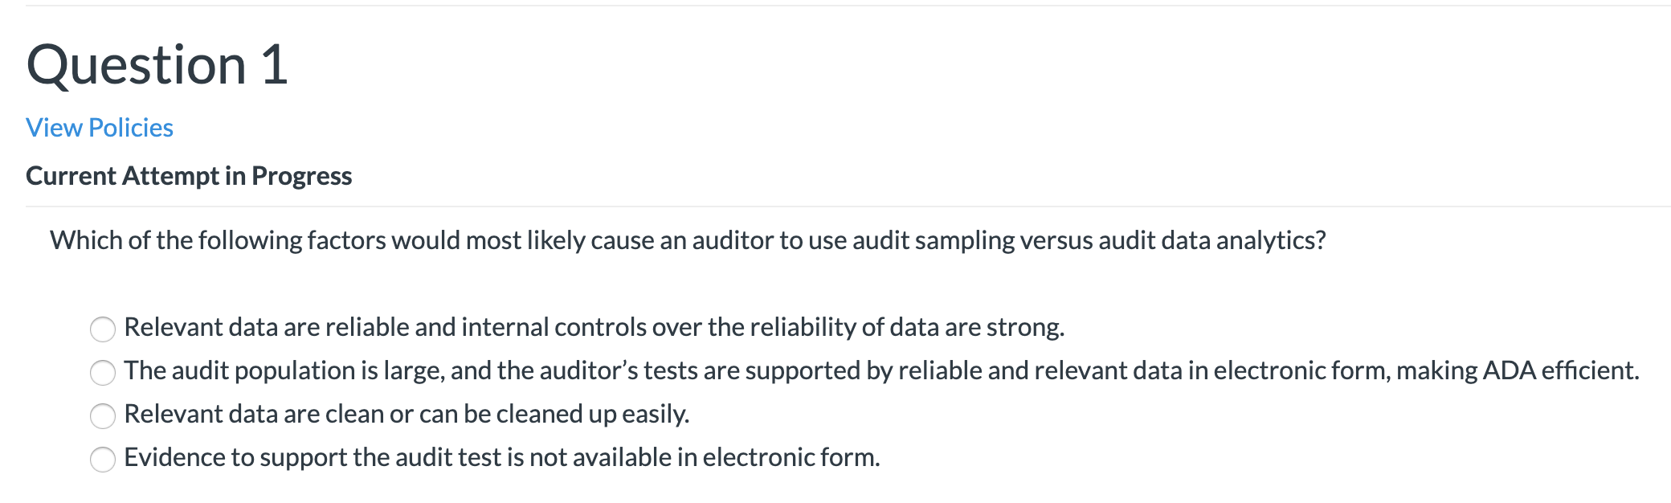
Task: Select the question text about audit sampling
Action: (687, 239)
